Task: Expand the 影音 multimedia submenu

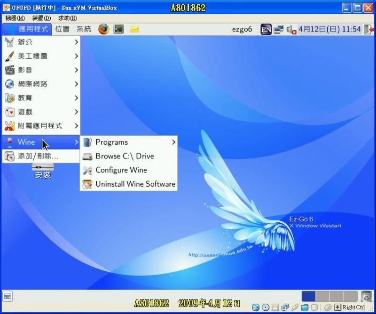Action: coord(41,70)
